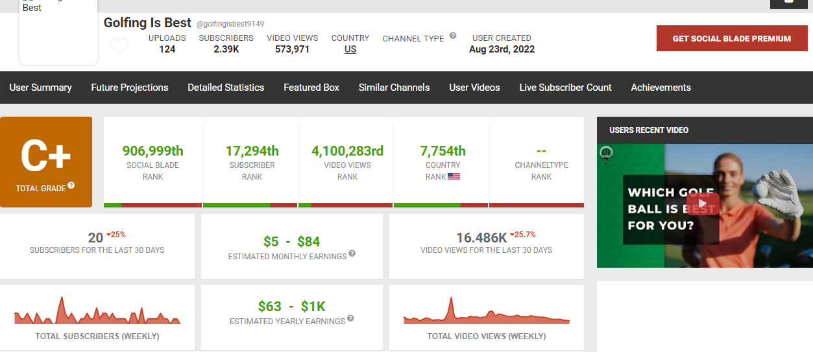This screenshot has height=352, width=813.
Task: Open the Achievements tab
Action: tap(661, 88)
